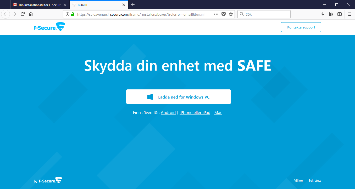Go back with the browser back arrow
This screenshot has height=189, width=355.
(6, 14)
